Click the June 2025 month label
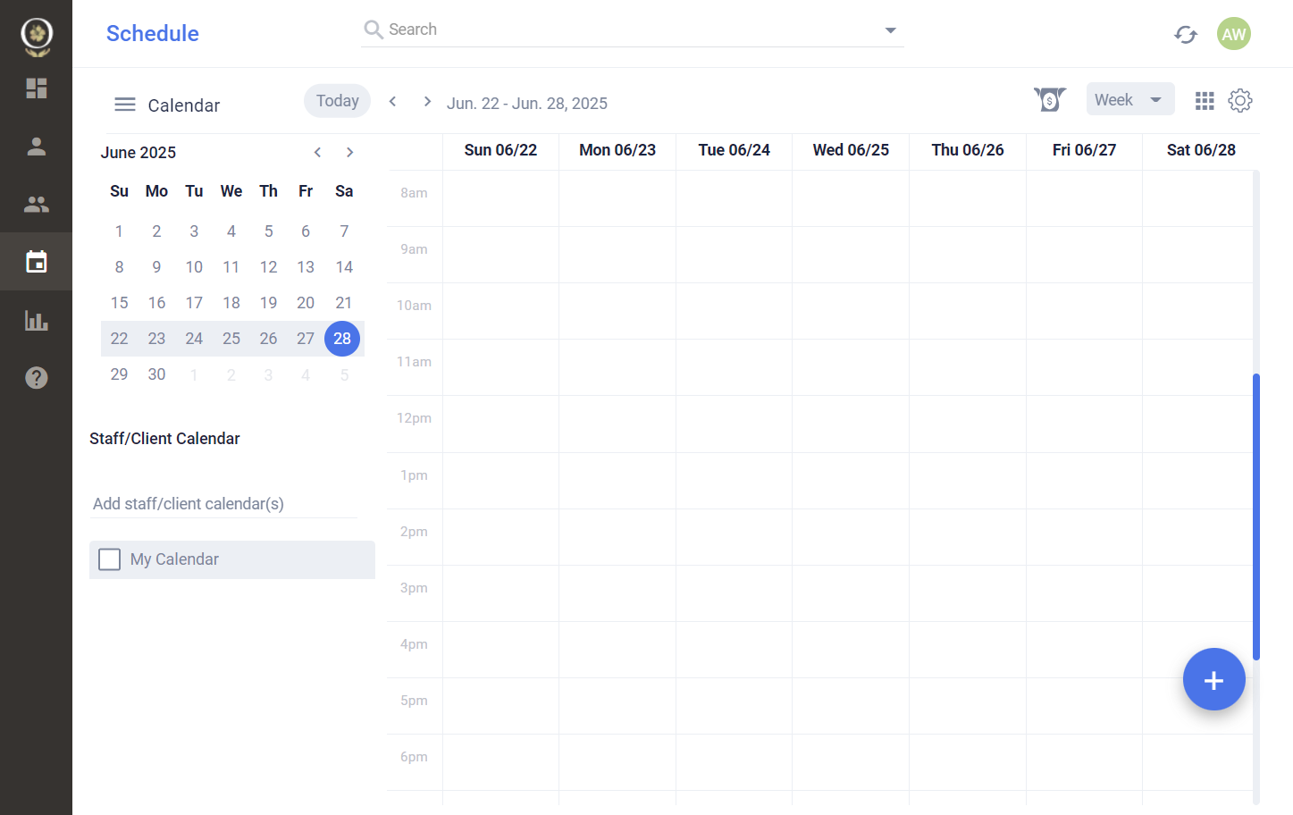 (x=139, y=153)
